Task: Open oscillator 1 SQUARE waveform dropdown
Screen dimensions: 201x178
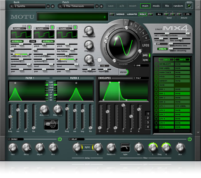Action: pos(18,28)
